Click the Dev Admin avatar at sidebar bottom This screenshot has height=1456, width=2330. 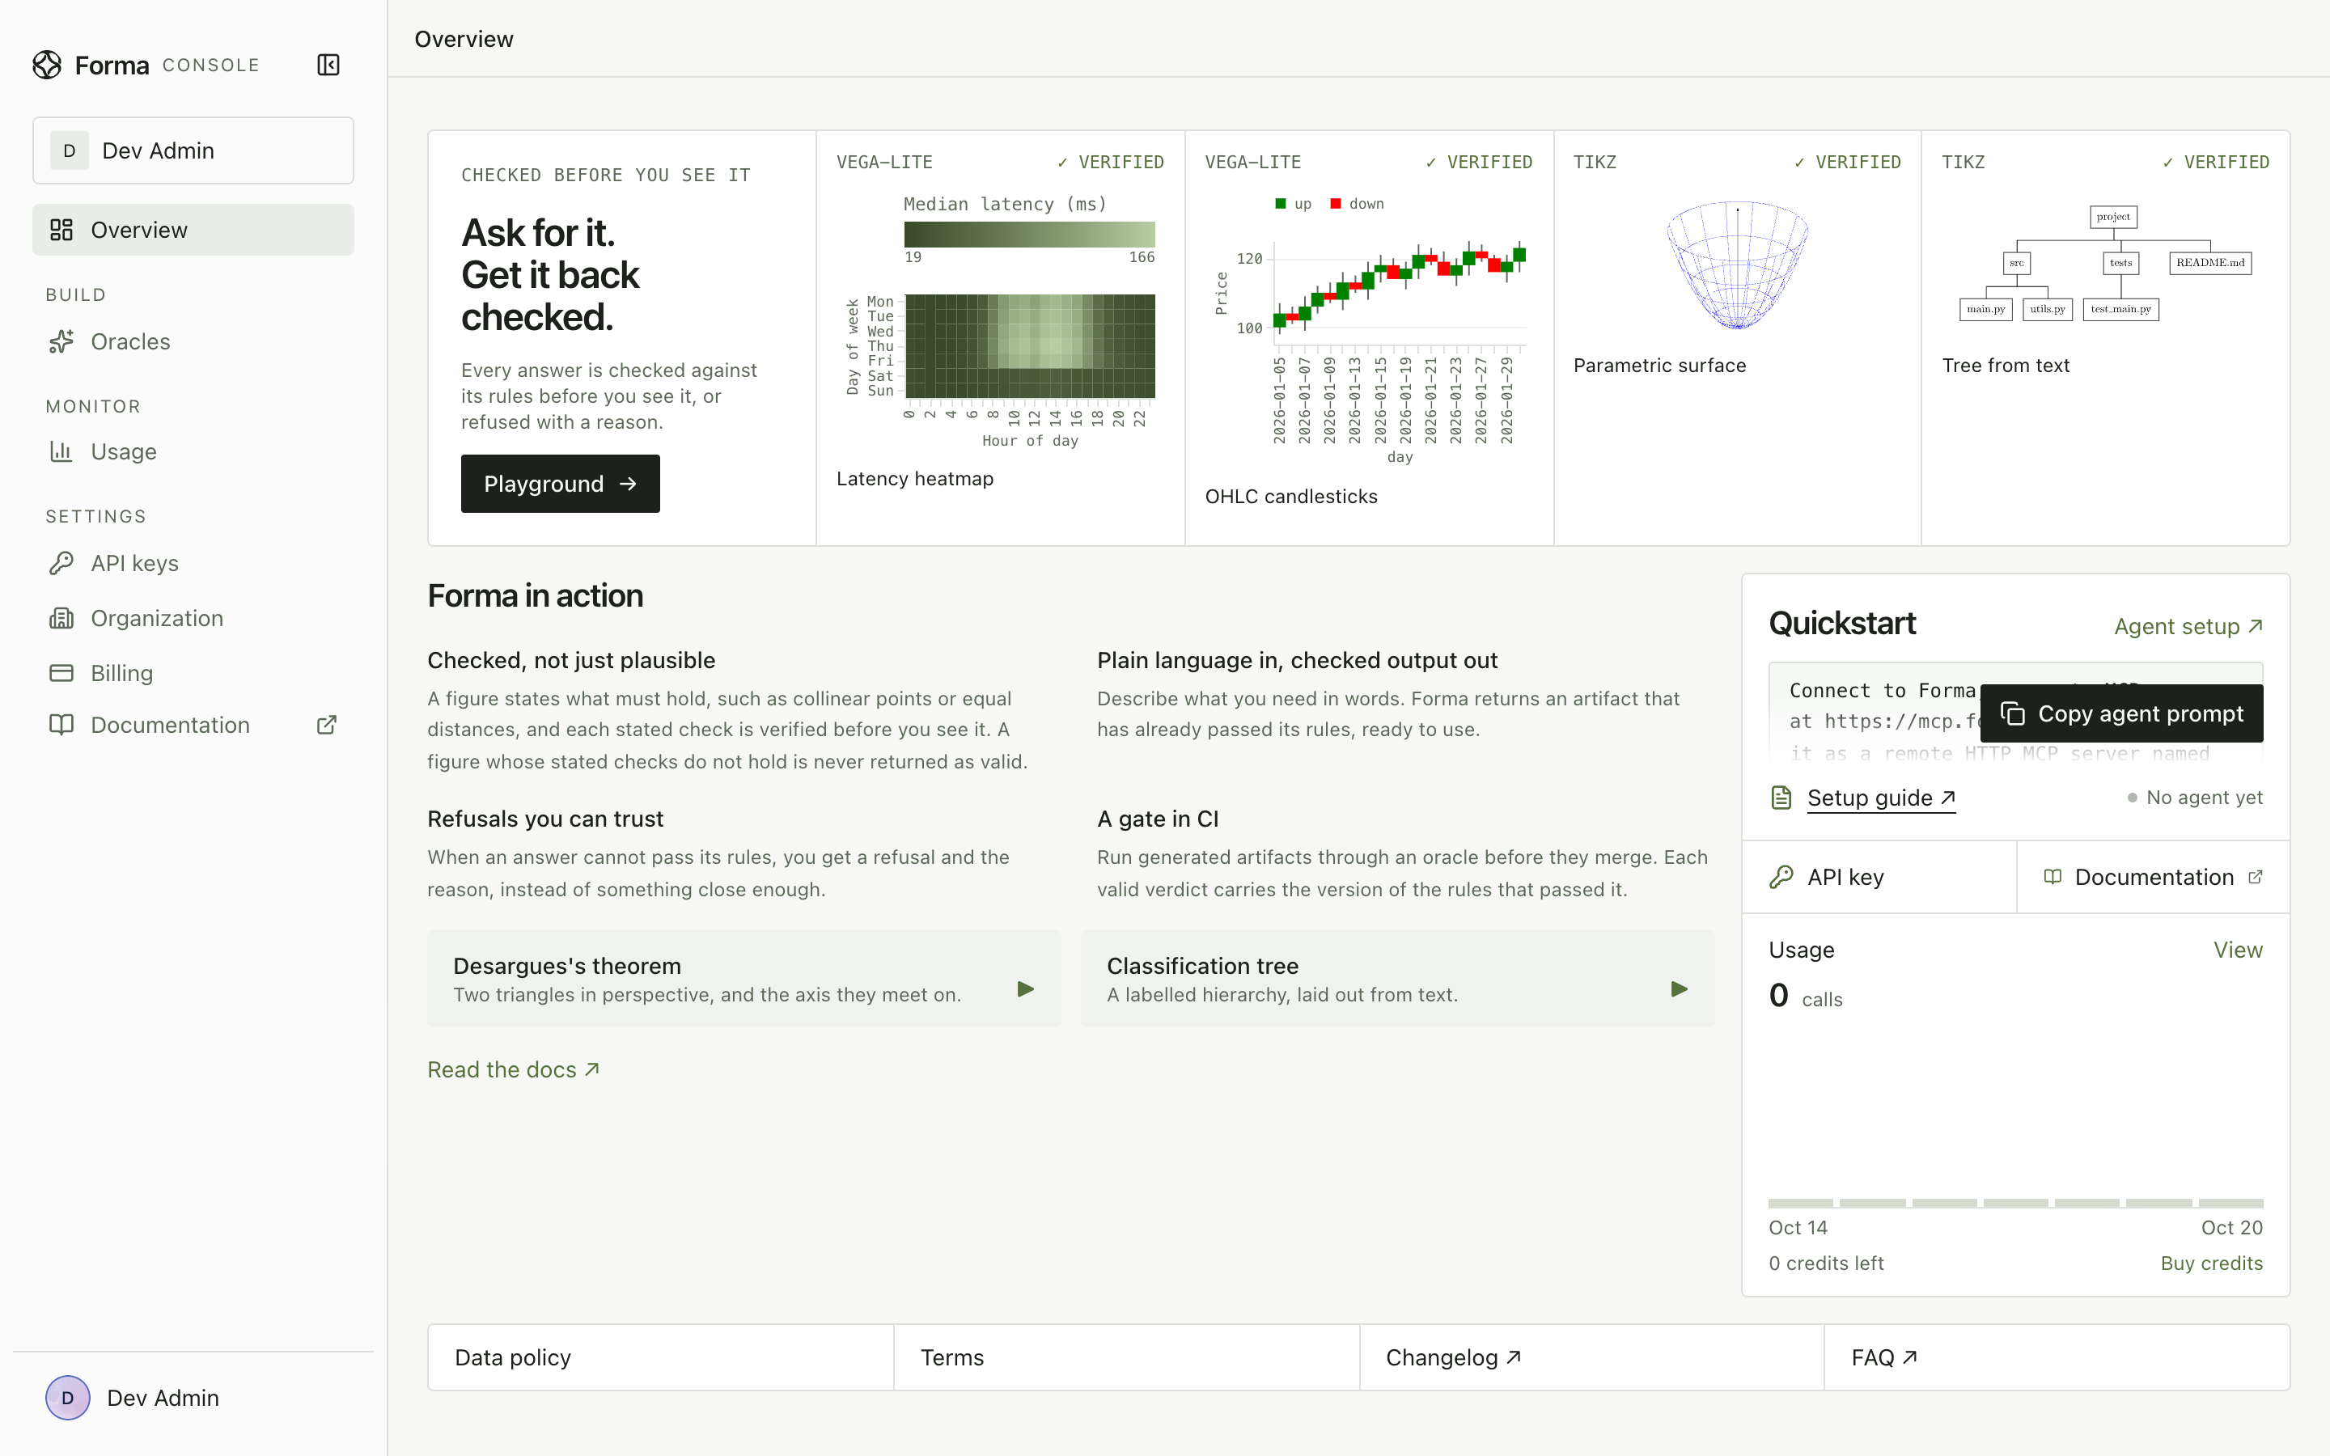click(x=67, y=1397)
